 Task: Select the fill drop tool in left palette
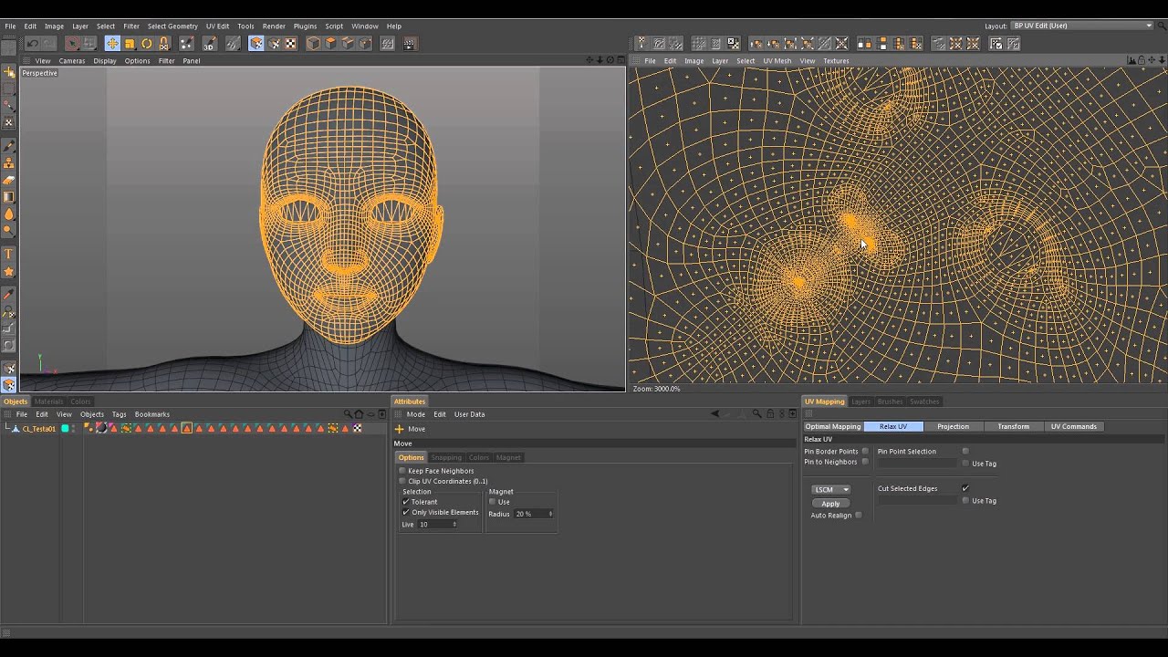(x=9, y=214)
